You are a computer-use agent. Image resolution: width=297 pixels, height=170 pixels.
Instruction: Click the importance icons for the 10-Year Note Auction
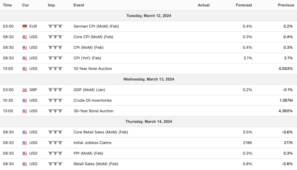(55, 69)
